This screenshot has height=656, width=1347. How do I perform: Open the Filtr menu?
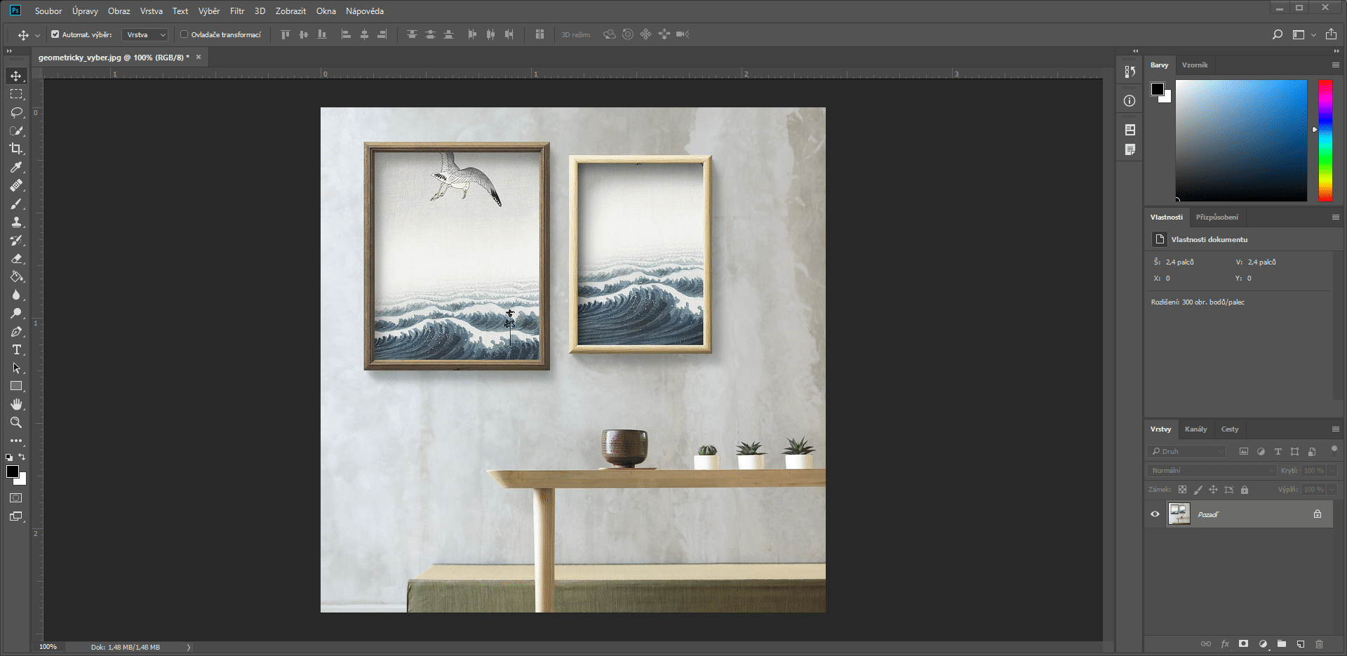click(236, 11)
